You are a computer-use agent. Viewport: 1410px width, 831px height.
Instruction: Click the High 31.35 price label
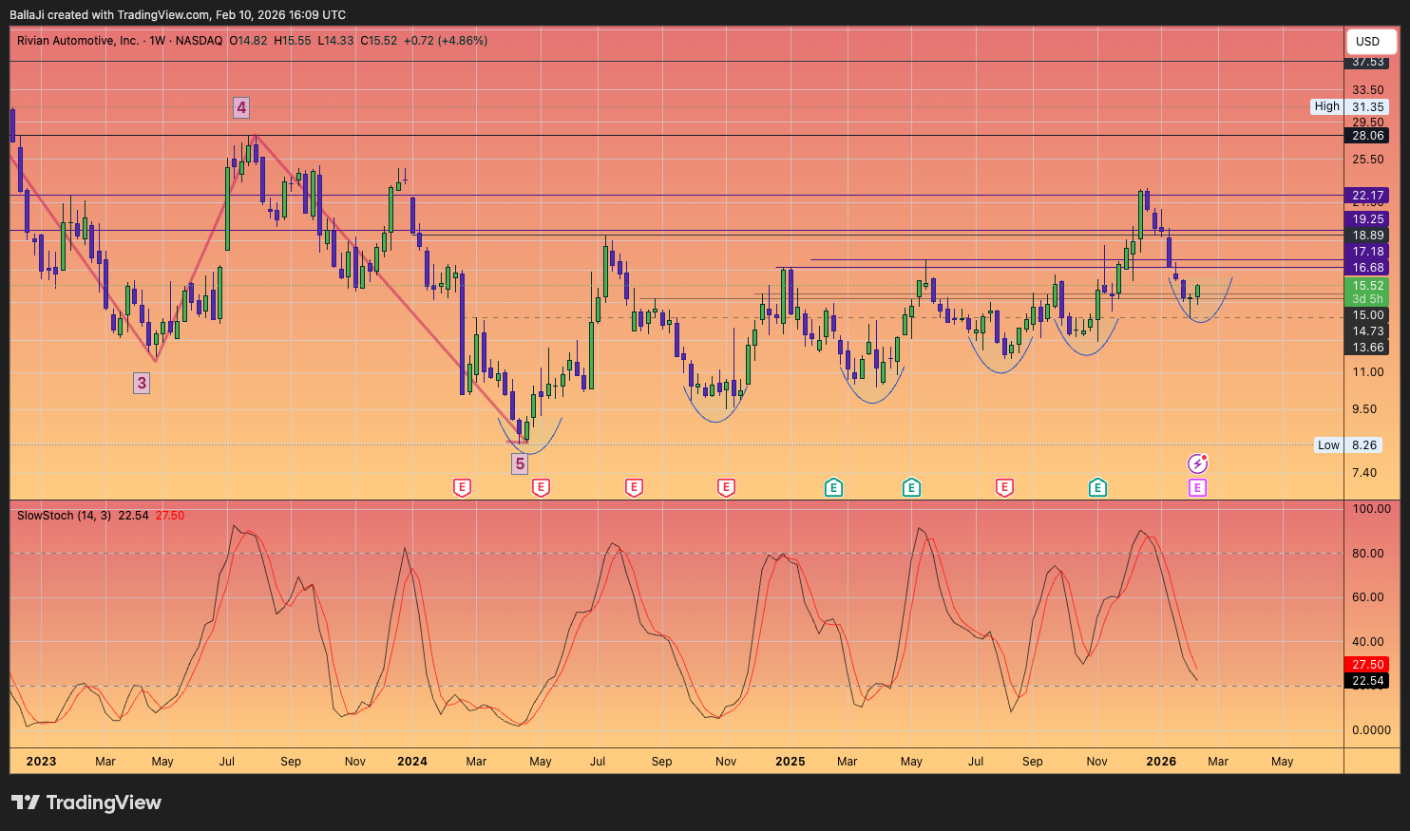coord(1349,106)
